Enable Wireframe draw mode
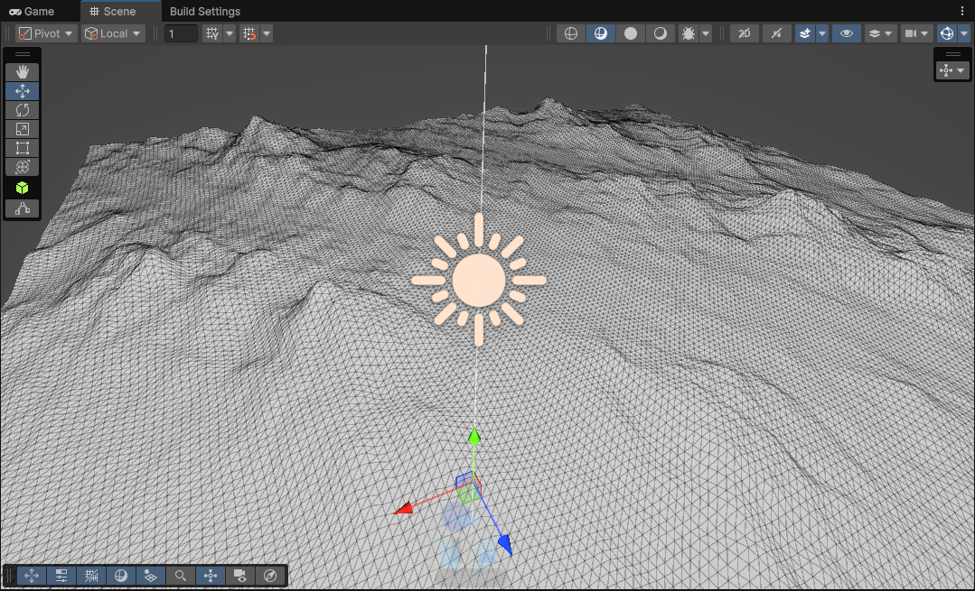This screenshot has height=591, width=975. (570, 33)
